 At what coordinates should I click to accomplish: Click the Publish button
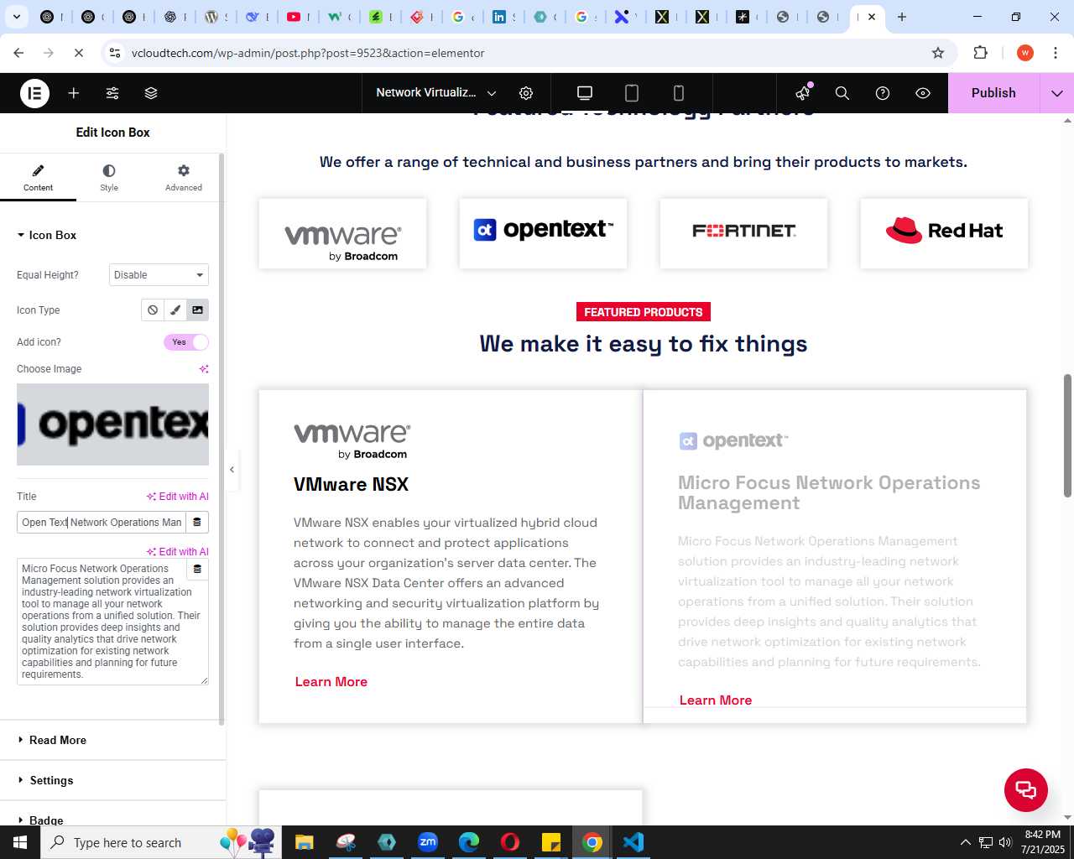click(993, 93)
